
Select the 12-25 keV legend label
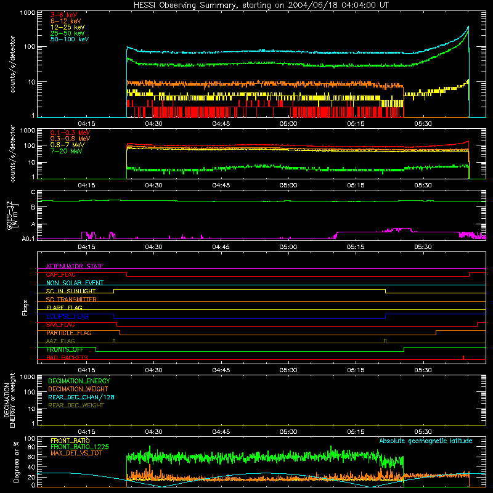[x=68, y=27]
